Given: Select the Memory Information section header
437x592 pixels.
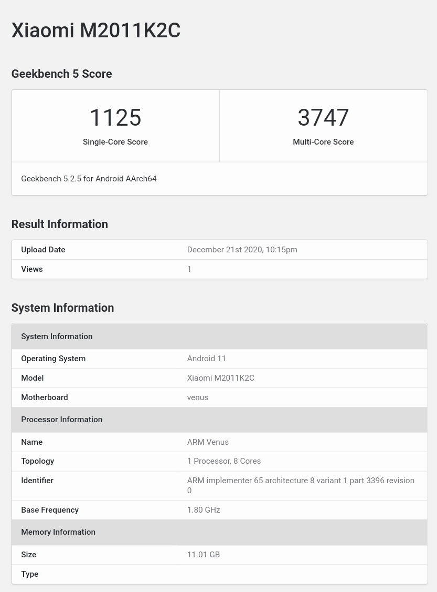Looking at the screenshot, I should [x=58, y=532].
